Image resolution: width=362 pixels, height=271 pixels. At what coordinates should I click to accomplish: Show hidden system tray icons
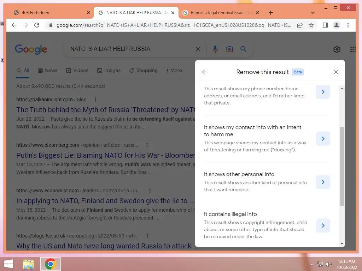pos(311,264)
